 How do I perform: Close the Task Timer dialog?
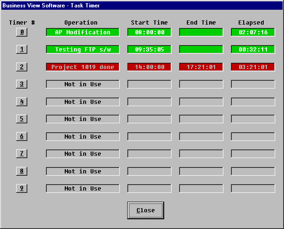click(145, 210)
